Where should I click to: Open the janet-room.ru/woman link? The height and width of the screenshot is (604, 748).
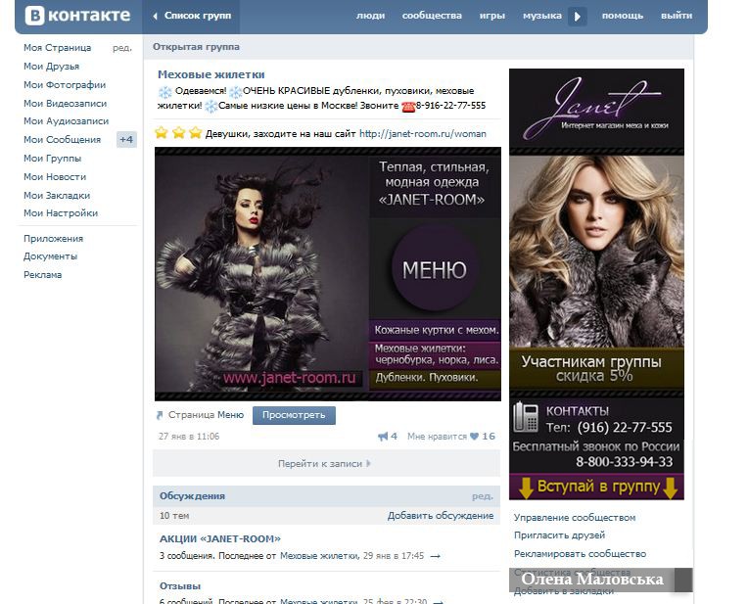(x=423, y=133)
